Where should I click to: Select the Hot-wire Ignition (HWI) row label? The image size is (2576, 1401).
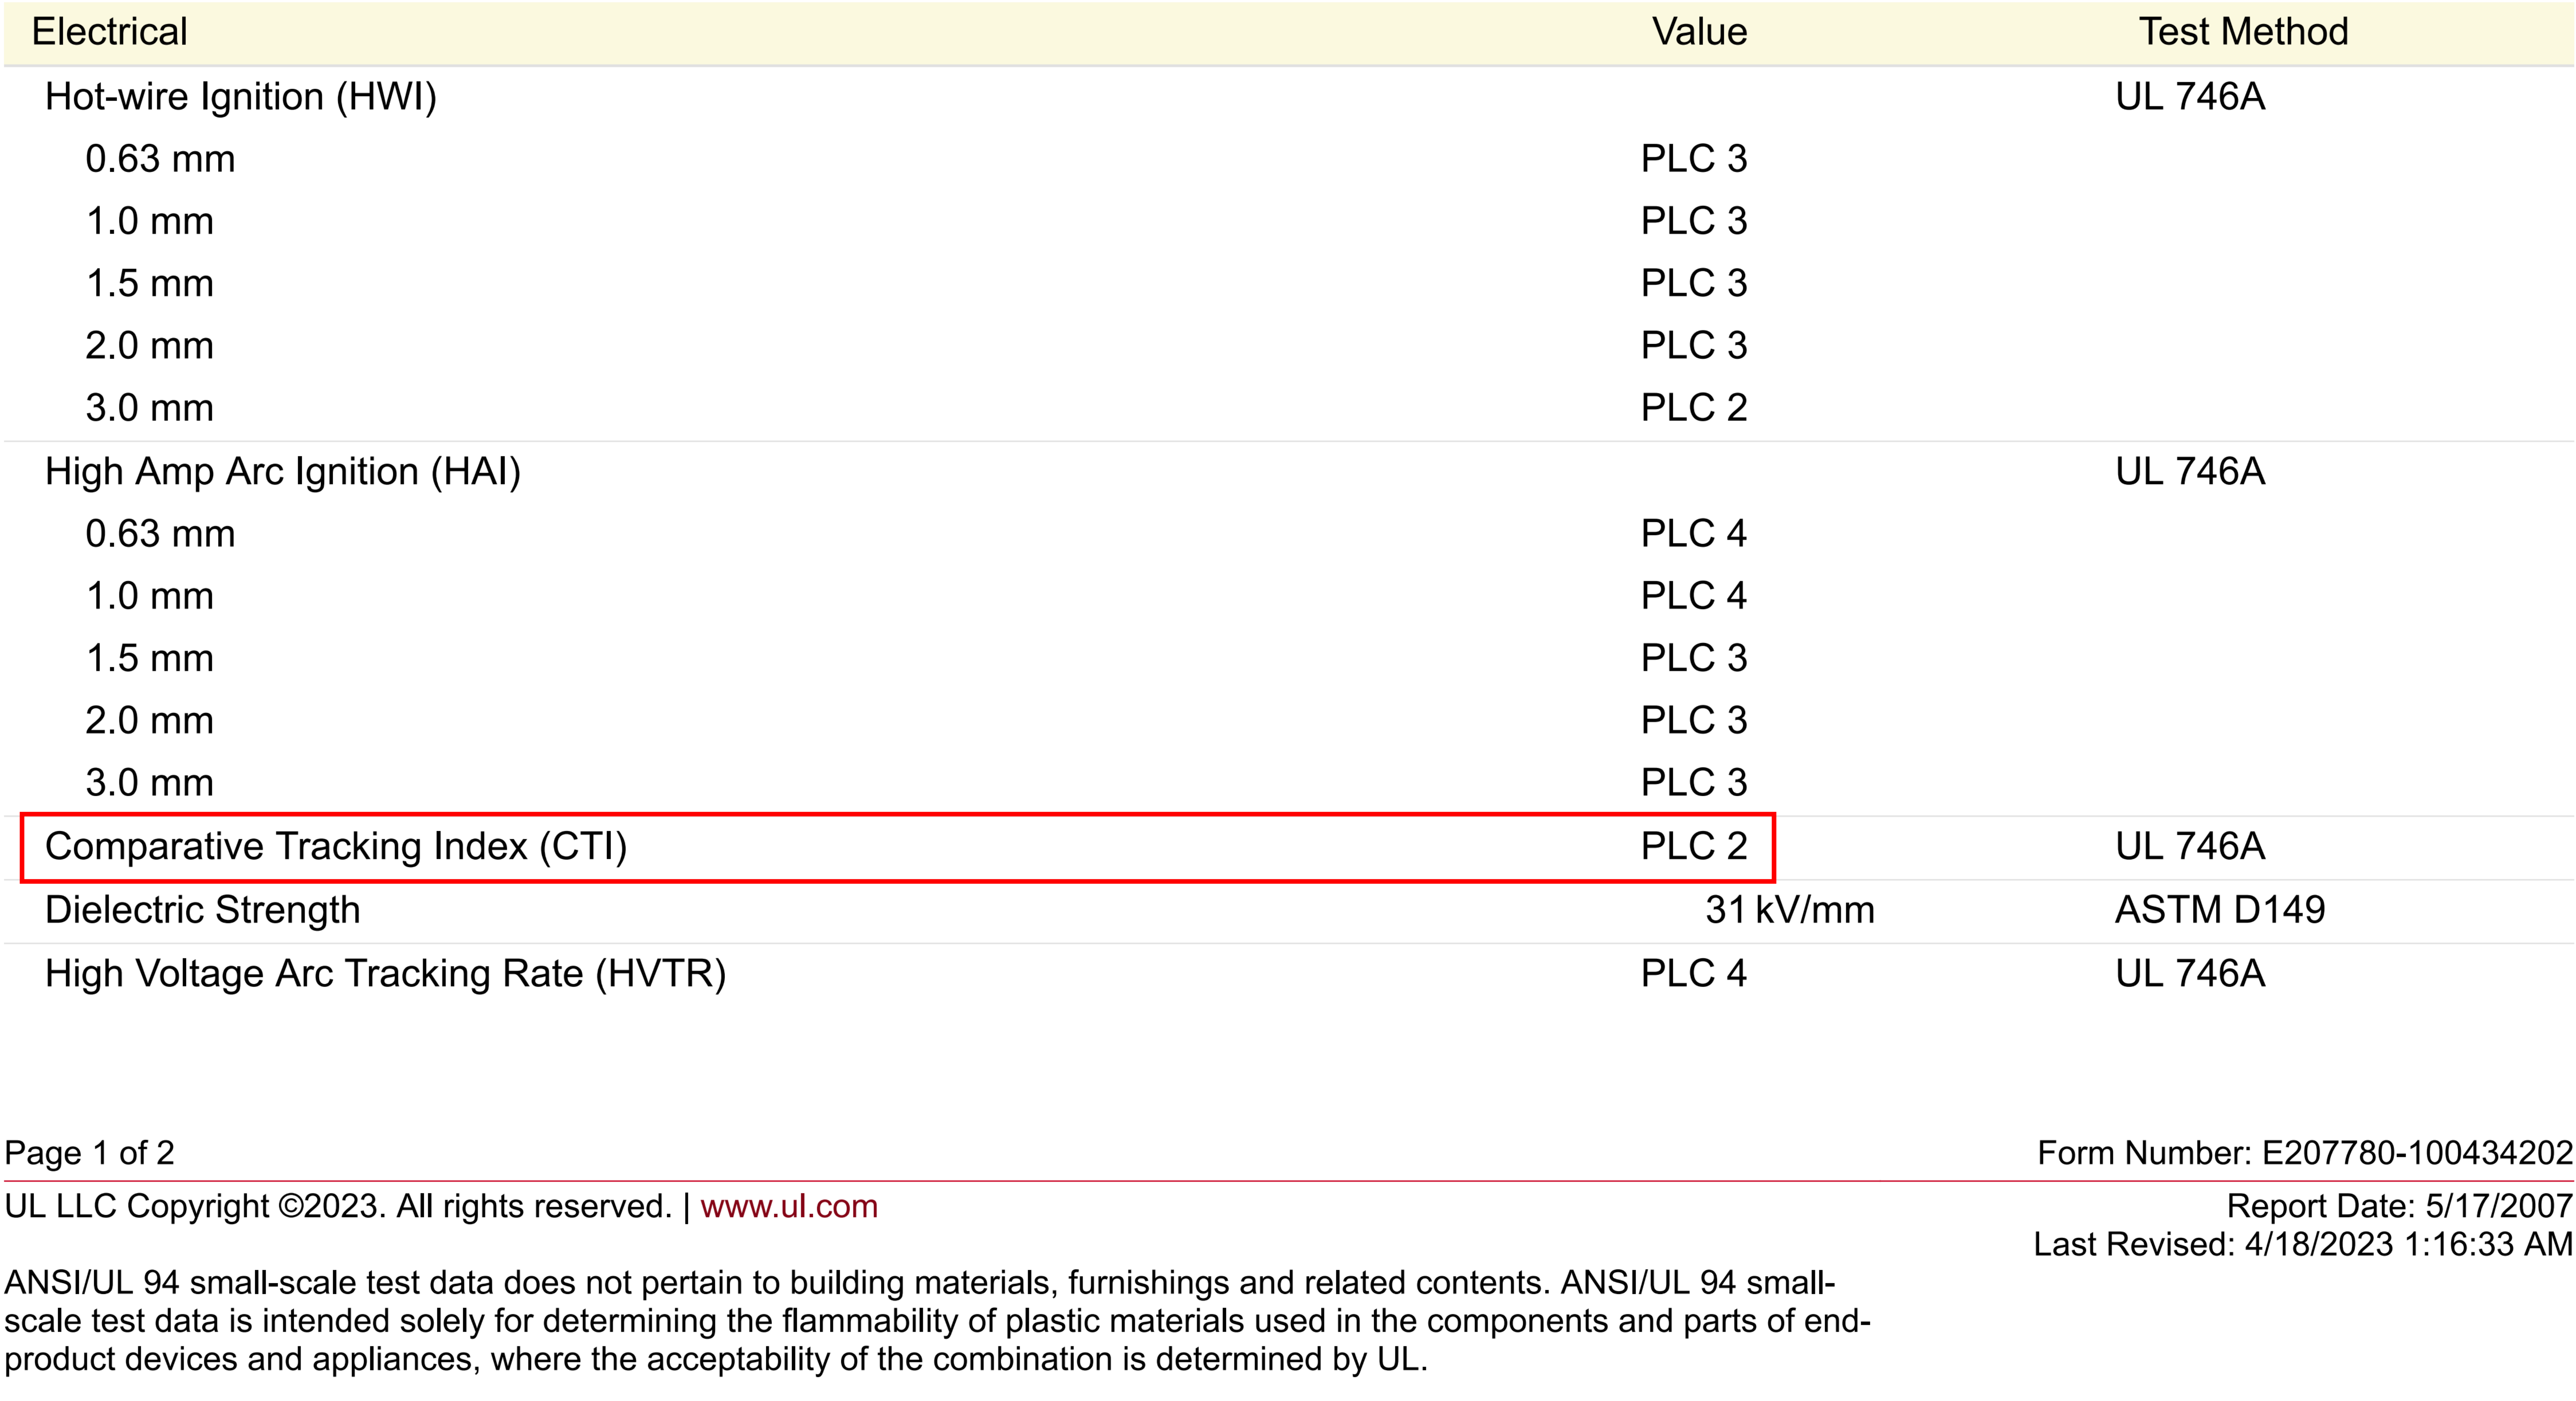[241, 97]
